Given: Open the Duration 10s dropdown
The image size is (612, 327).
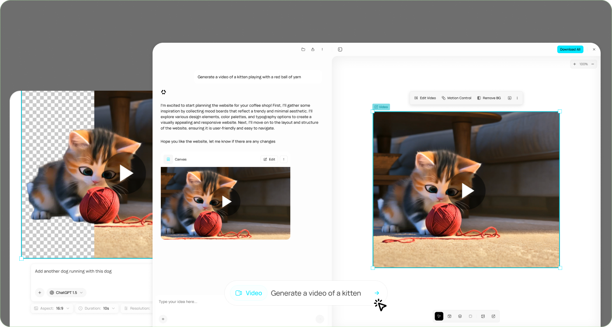Looking at the screenshot, I should (96, 308).
